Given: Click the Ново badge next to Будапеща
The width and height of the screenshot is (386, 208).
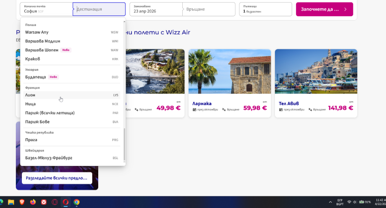Looking at the screenshot, I should pos(53,77).
